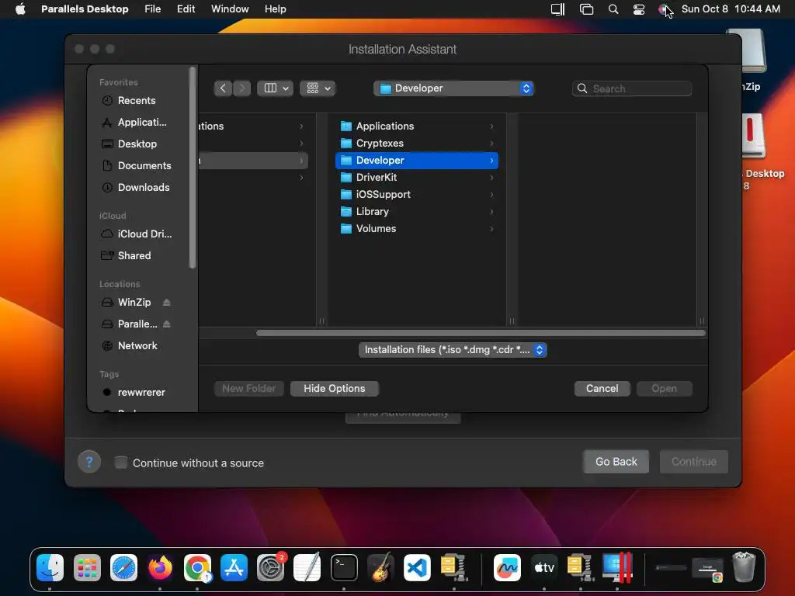795x596 pixels.
Task: Select the WinZip volume under Locations
Action: [134, 302]
